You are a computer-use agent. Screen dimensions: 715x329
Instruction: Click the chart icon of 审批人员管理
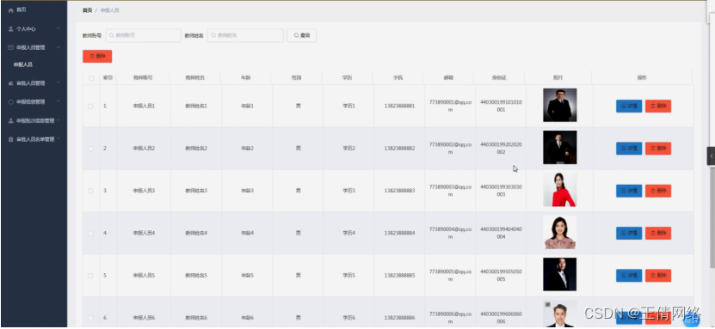click(x=11, y=83)
